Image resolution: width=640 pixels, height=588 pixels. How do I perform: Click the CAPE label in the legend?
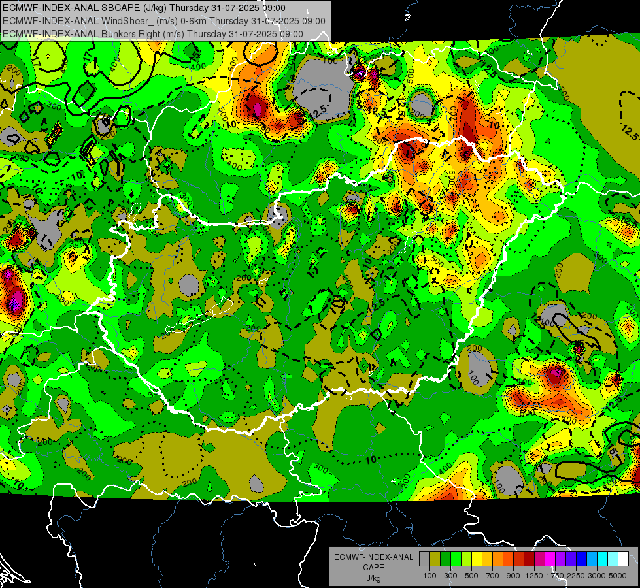click(x=373, y=568)
